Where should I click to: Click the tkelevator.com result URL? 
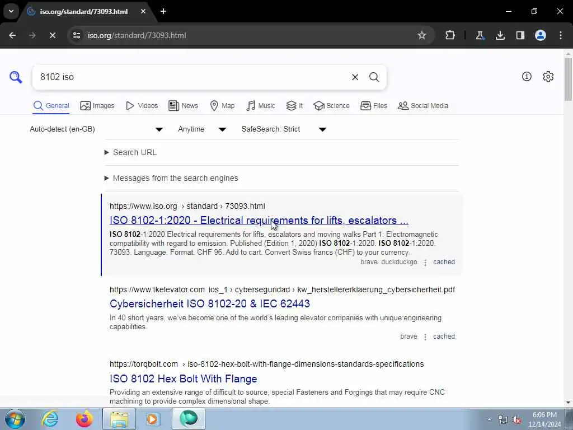282,289
